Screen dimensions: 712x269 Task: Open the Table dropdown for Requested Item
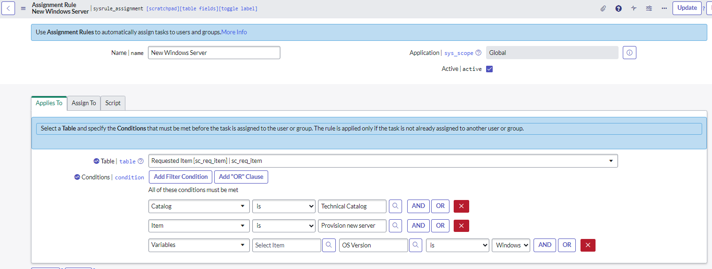383,161
